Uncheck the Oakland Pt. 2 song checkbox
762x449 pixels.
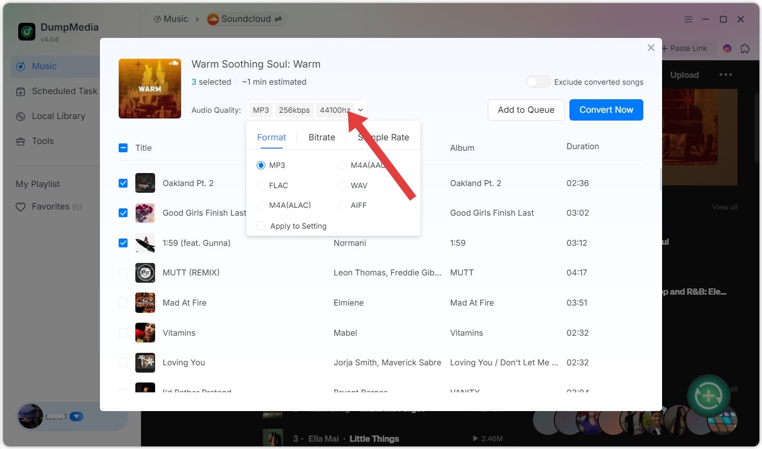pos(123,183)
